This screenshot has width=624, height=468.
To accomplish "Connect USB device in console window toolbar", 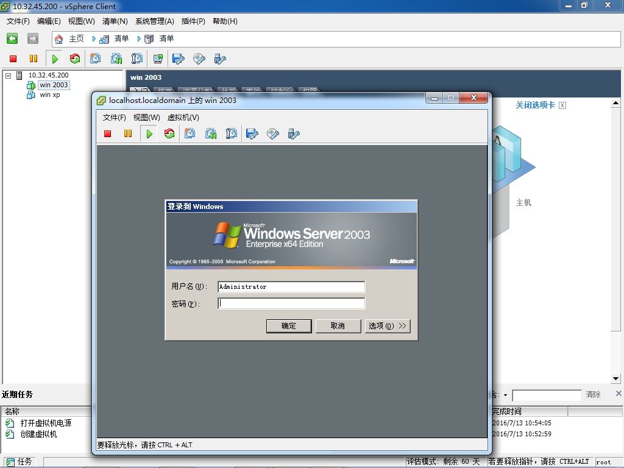I will [x=294, y=133].
